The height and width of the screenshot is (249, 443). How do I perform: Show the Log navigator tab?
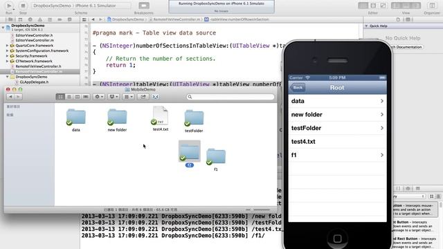(69, 19)
